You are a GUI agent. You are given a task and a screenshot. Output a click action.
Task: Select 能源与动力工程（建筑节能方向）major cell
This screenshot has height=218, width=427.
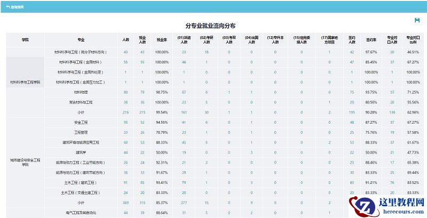pyautogui.click(x=81, y=173)
